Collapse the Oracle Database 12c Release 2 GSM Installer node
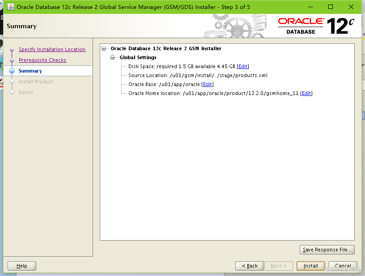This screenshot has width=365, height=276. [104, 48]
